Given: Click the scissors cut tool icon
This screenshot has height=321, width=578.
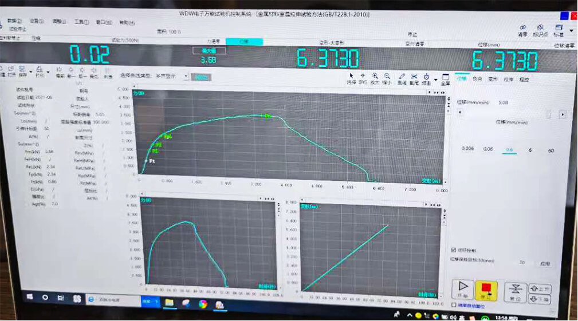Looking at the screenshot, I should [x=414, y=77].
